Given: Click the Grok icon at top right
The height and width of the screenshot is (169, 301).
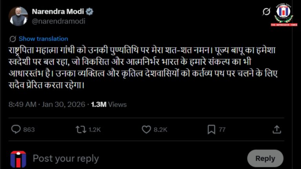Looking at the screenshot, I should pos(266,12).
